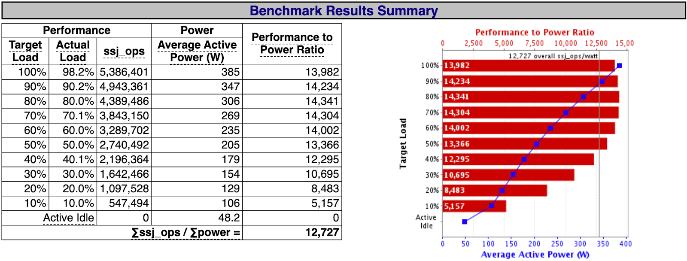Screen dimensions: 687x261
Task: Select the 4,389,486 ssj_ops cell
Action: (x=124, y=101)
